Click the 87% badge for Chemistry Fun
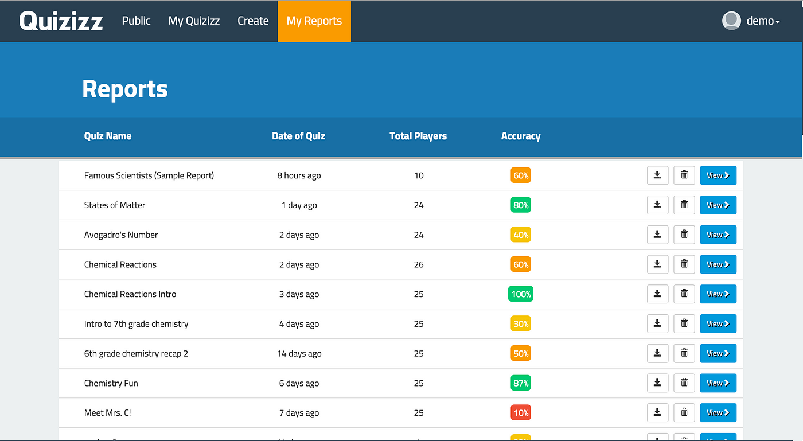This screenshot has width=803, height=441. point(521,383)
